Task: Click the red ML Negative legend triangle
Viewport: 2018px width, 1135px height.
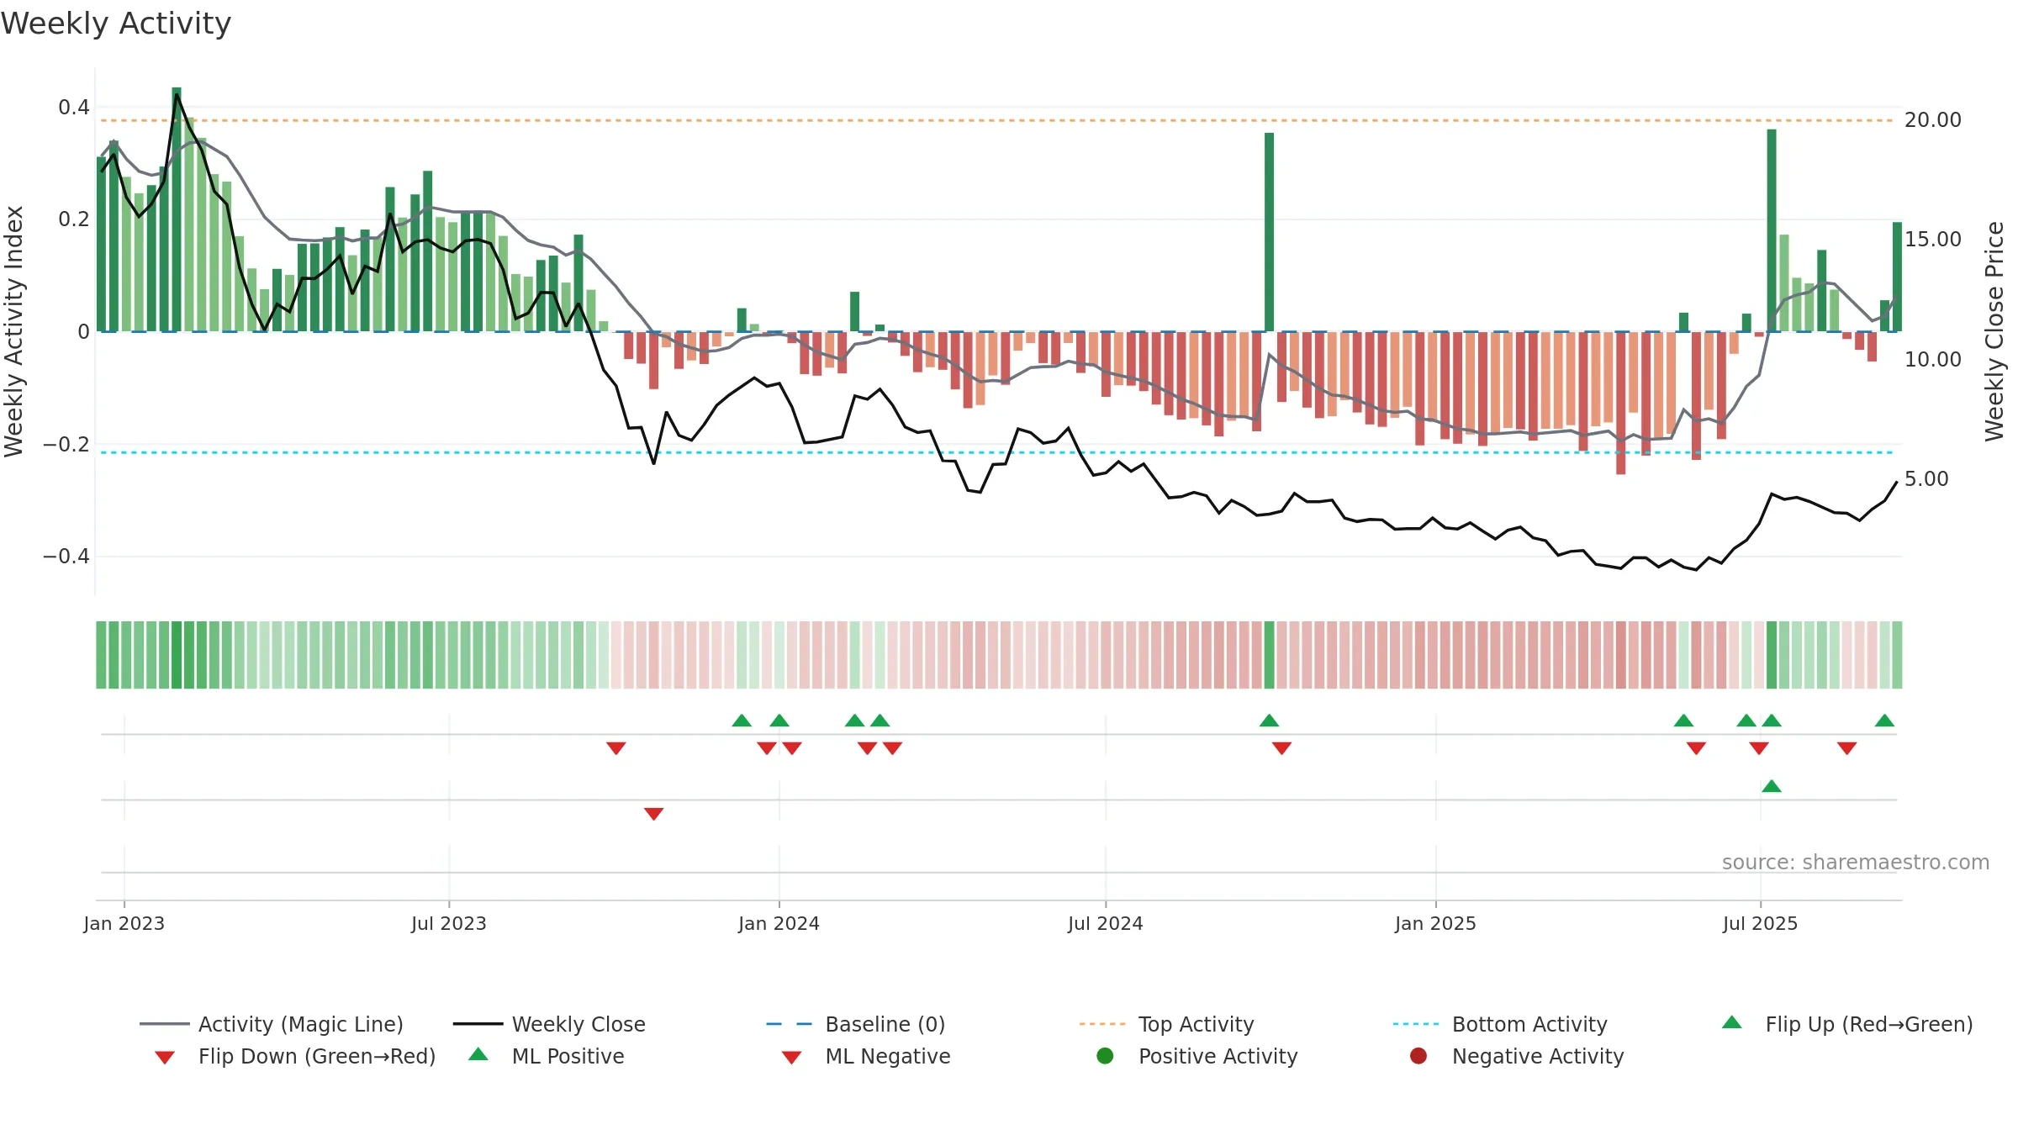Action: [792, 1058]
